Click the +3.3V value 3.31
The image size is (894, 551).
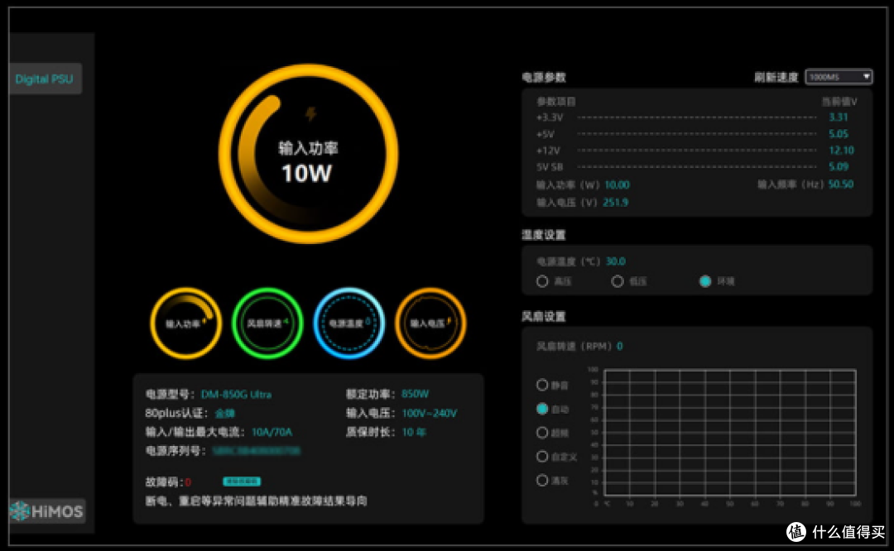[x=838, y=117]
